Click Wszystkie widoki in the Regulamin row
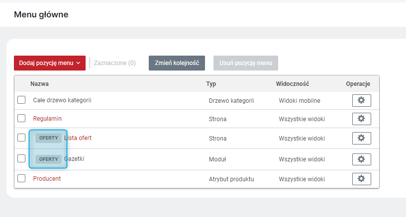The image size is (406, 217). coord(302,119)
